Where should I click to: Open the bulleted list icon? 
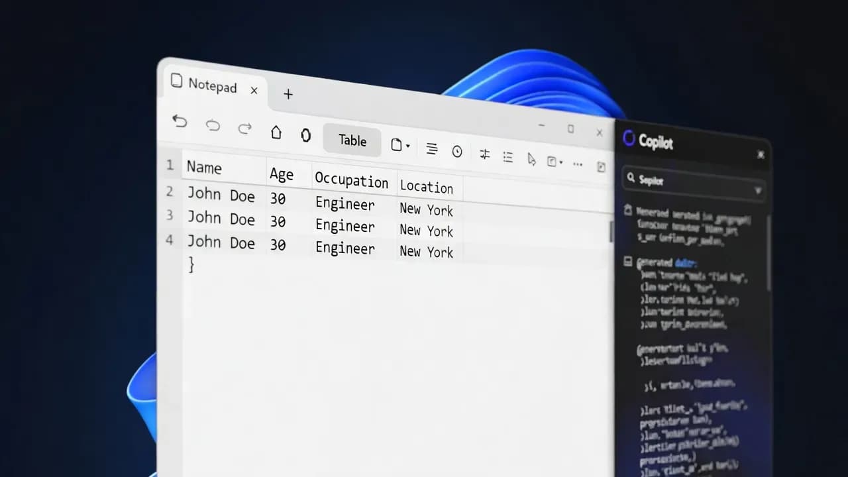[x=509, y=156]
